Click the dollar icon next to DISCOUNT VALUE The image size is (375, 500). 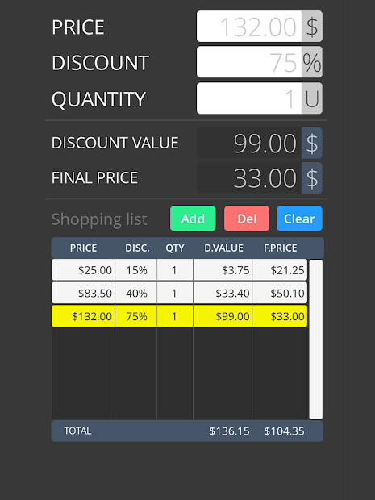coord(312,143)
